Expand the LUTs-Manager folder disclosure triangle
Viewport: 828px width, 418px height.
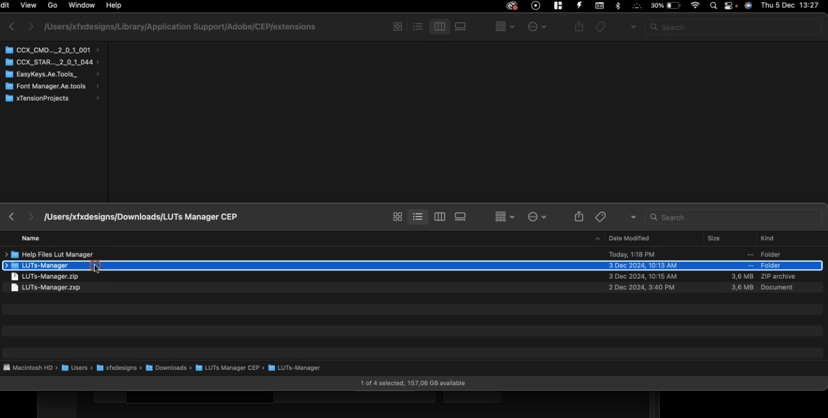click(x=6, y=266)
